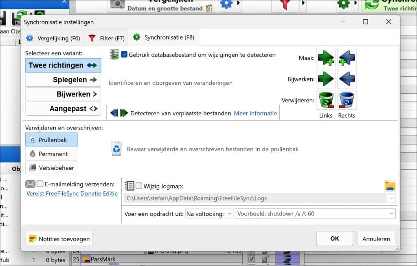Choose Prullenbak deletion option

(51, 140)
